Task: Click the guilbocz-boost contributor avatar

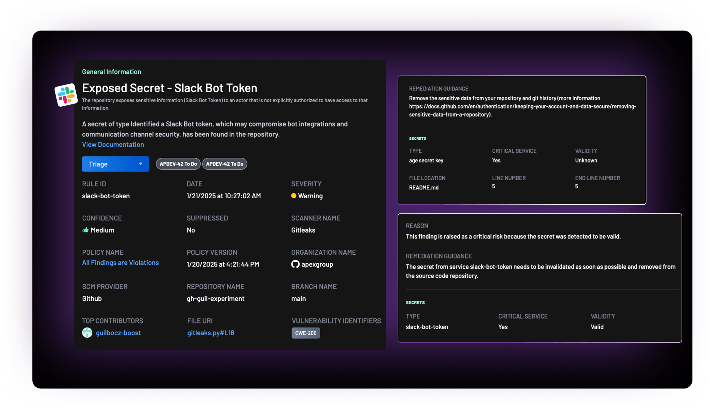Action: (87, 333)
